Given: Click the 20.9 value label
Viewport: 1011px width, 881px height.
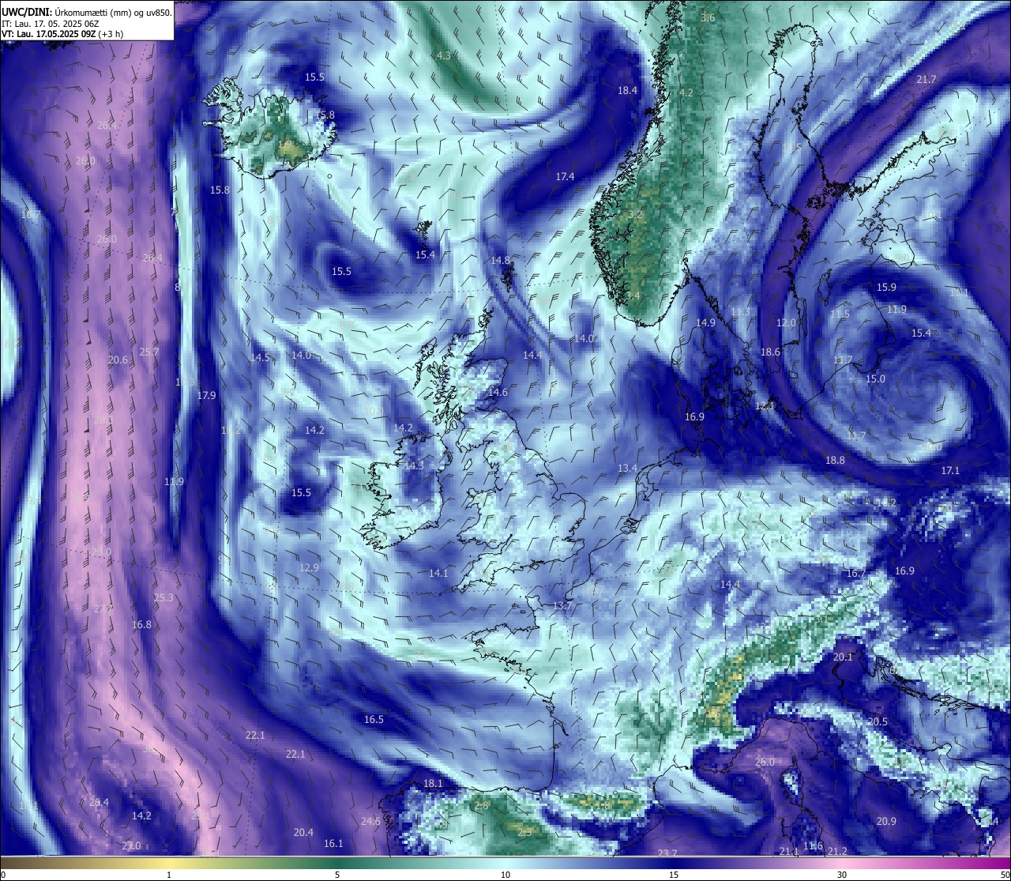Looking at the screenshot, I should pyautogui.click(x=886, y=822).
